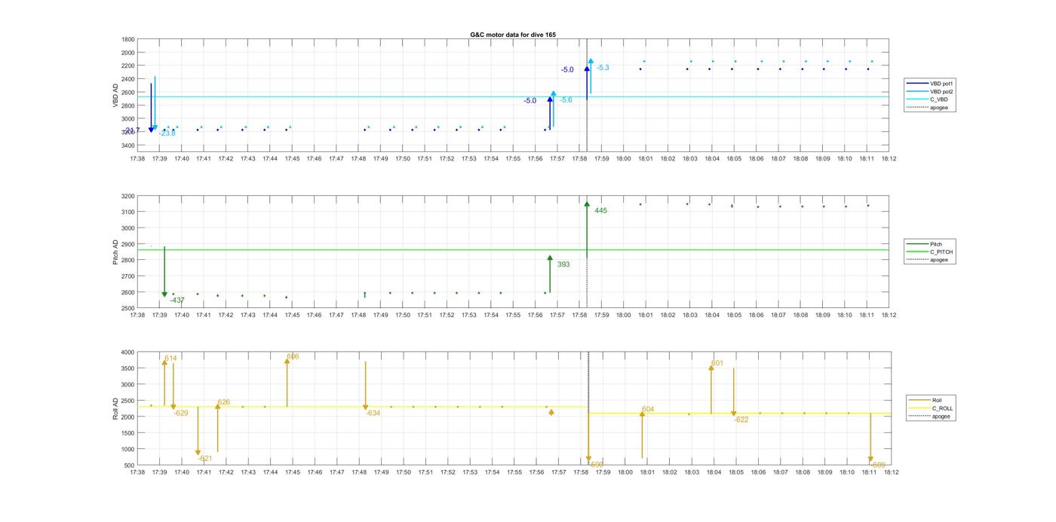Click the '-5.3' VBD pot2 data label
The height and width of the screenshot is (522, 1056).
(603, 68)
